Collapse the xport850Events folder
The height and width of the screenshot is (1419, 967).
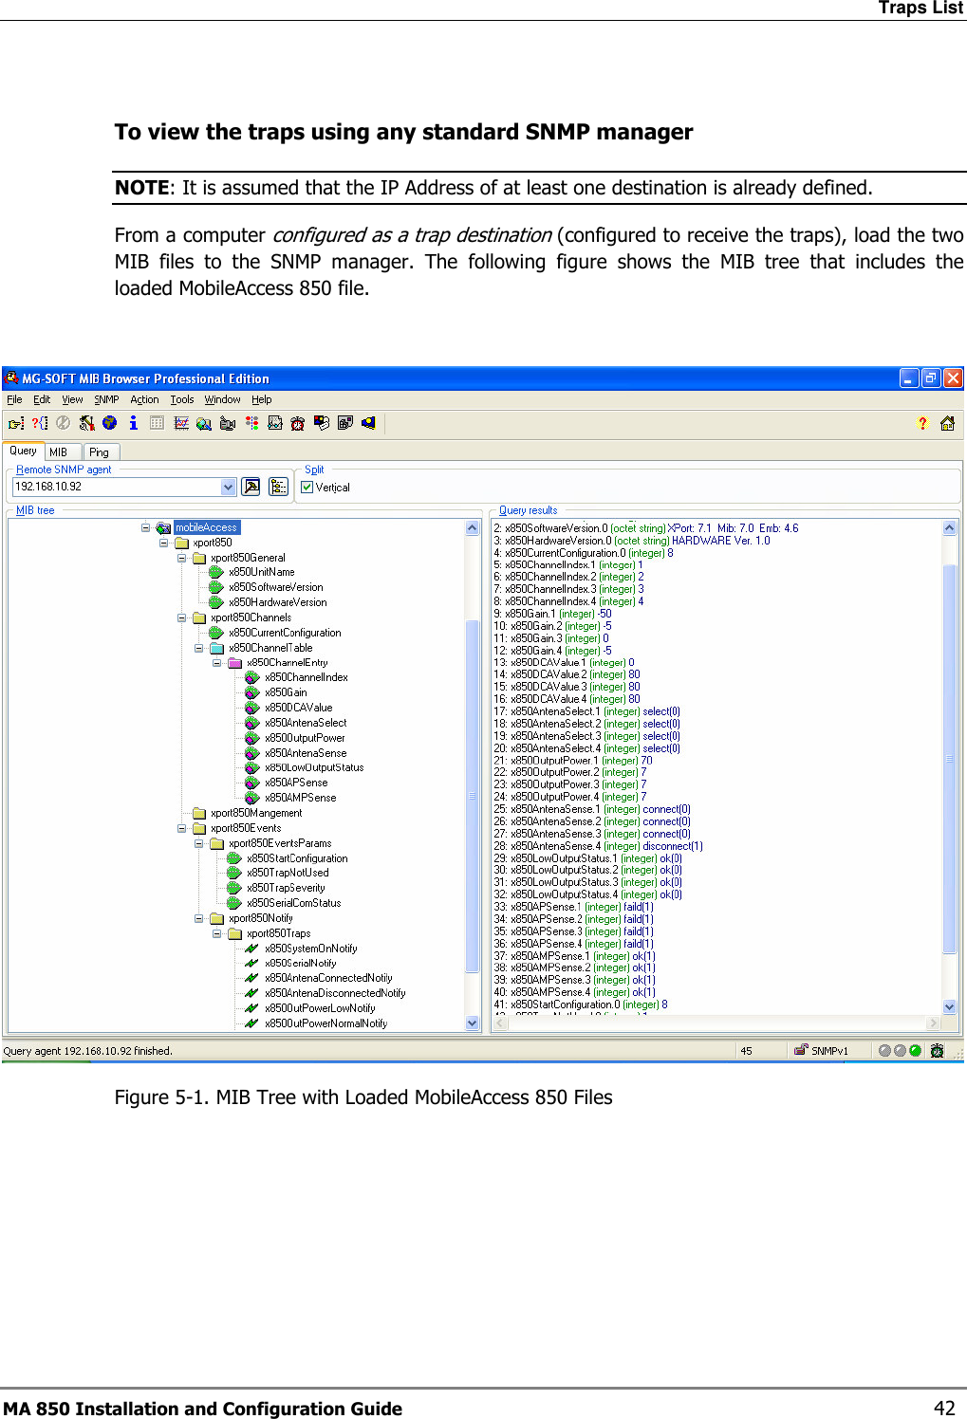pyautogui.click(x=182, y=828)
